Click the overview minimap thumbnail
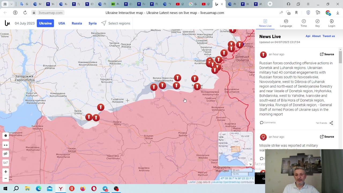This screenshot has width=343, height=193. pos(235,149)
